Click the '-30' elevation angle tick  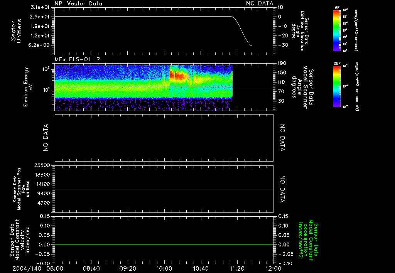pyautogui.click(x=283, y=45)
